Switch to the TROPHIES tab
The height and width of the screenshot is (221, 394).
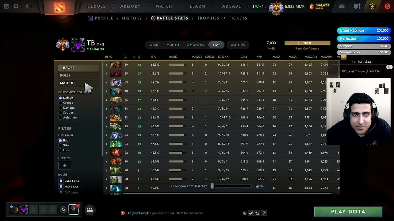pos(208,18)
